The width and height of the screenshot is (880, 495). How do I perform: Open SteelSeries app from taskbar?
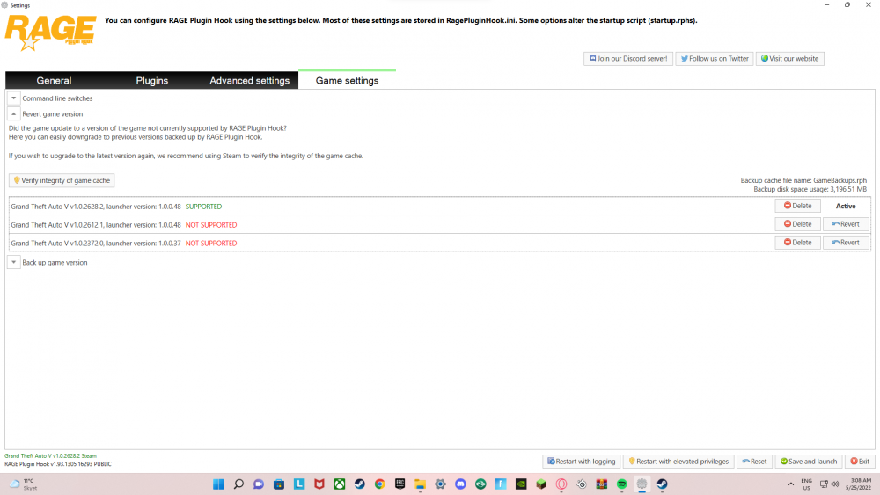582,484
